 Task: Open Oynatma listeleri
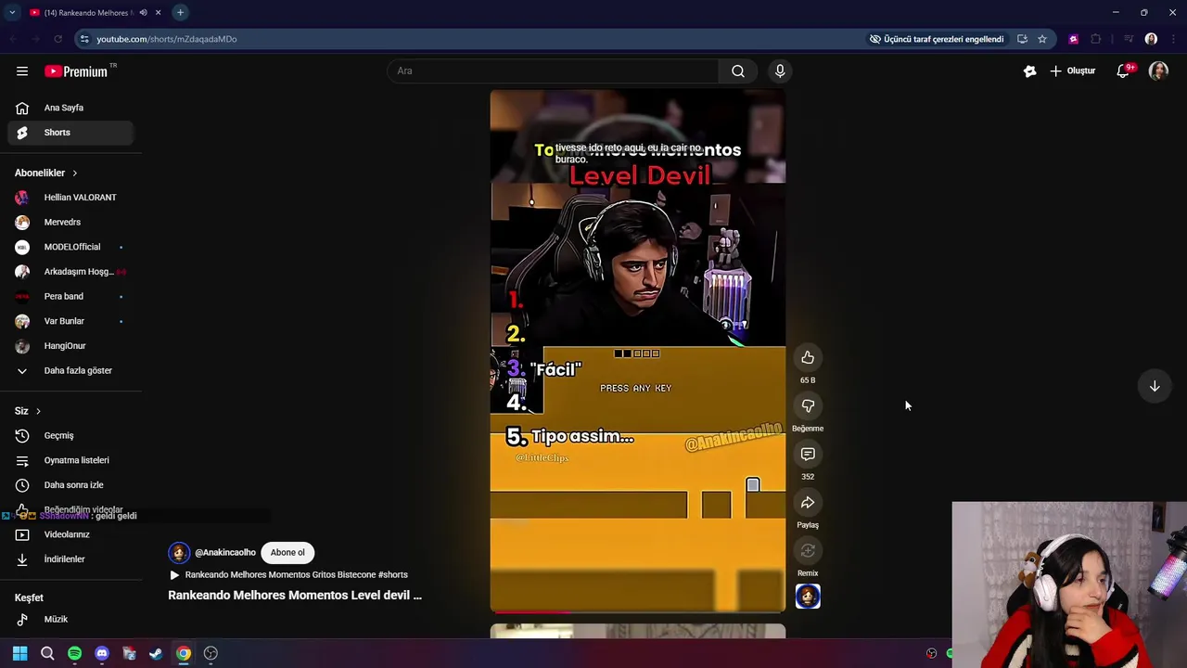tap(70, 460)
